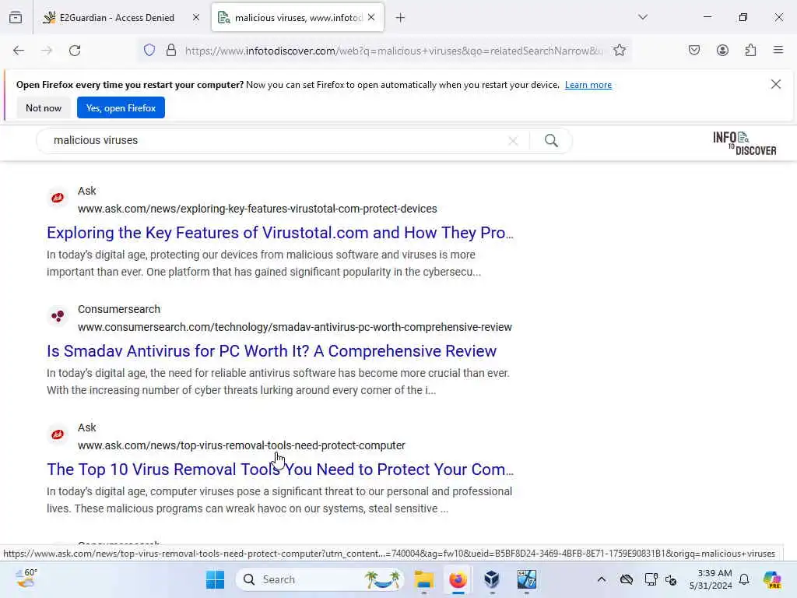Viewport: 797px width, 598px height.
Task: Click Firefox icon in taskbar
Action: [458, 579]
